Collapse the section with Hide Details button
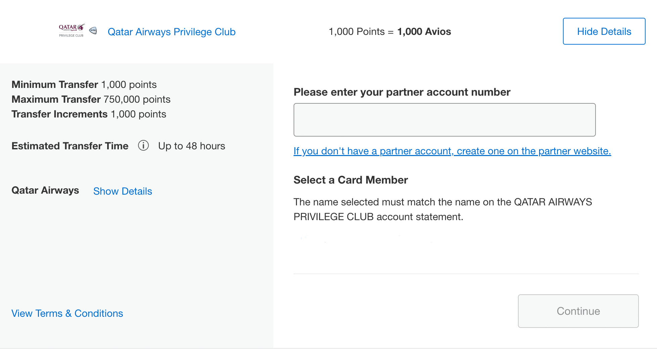 coord(604,31)
